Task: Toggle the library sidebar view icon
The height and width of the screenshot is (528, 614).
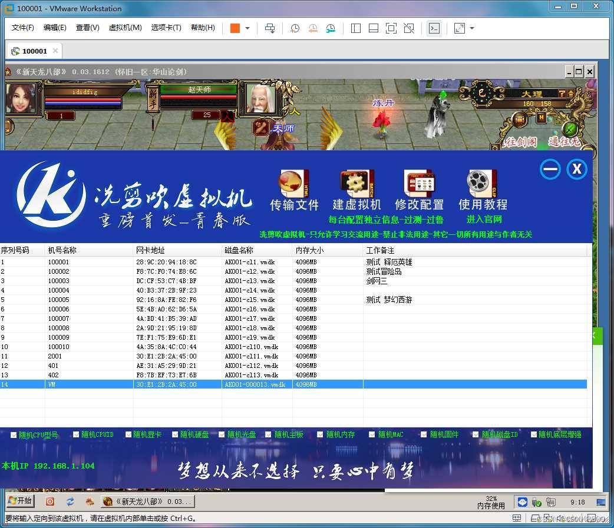Action: [x=356, y=28]
